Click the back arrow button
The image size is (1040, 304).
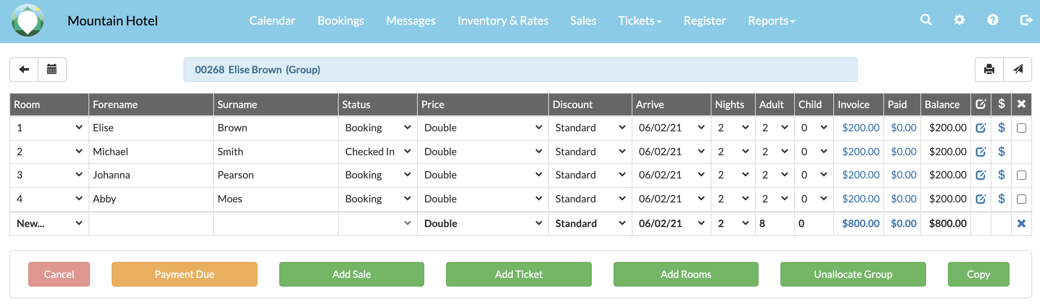[x=24, y=69]
